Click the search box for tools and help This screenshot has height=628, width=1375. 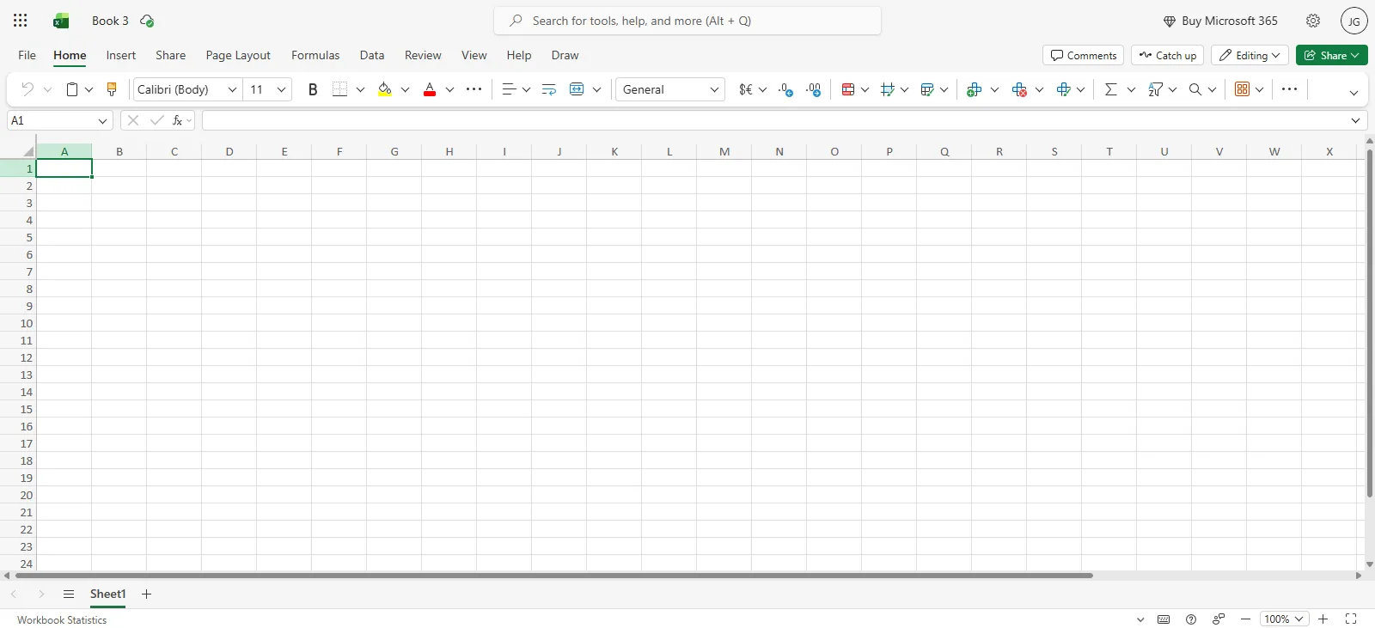(x=687, y=21)
